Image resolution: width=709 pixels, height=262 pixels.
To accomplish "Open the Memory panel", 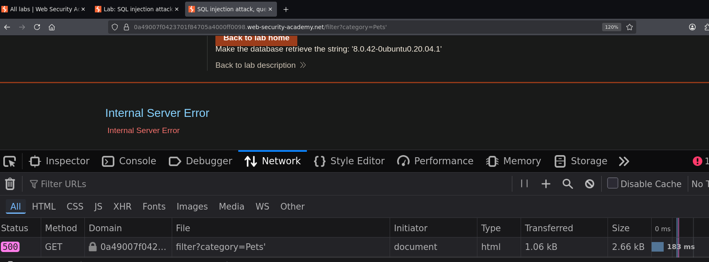I will click(514, 161).
